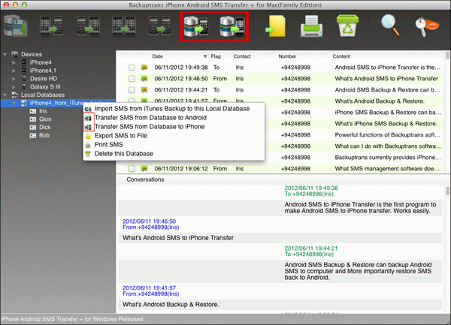The image size is (451, 325).
Task: Select the Galaxy S III device name
Action: pyautogui.click(x=45, y=87)
